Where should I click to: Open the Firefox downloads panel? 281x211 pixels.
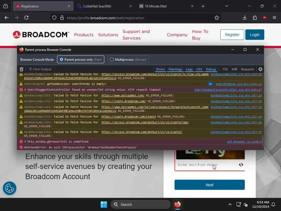245,18
